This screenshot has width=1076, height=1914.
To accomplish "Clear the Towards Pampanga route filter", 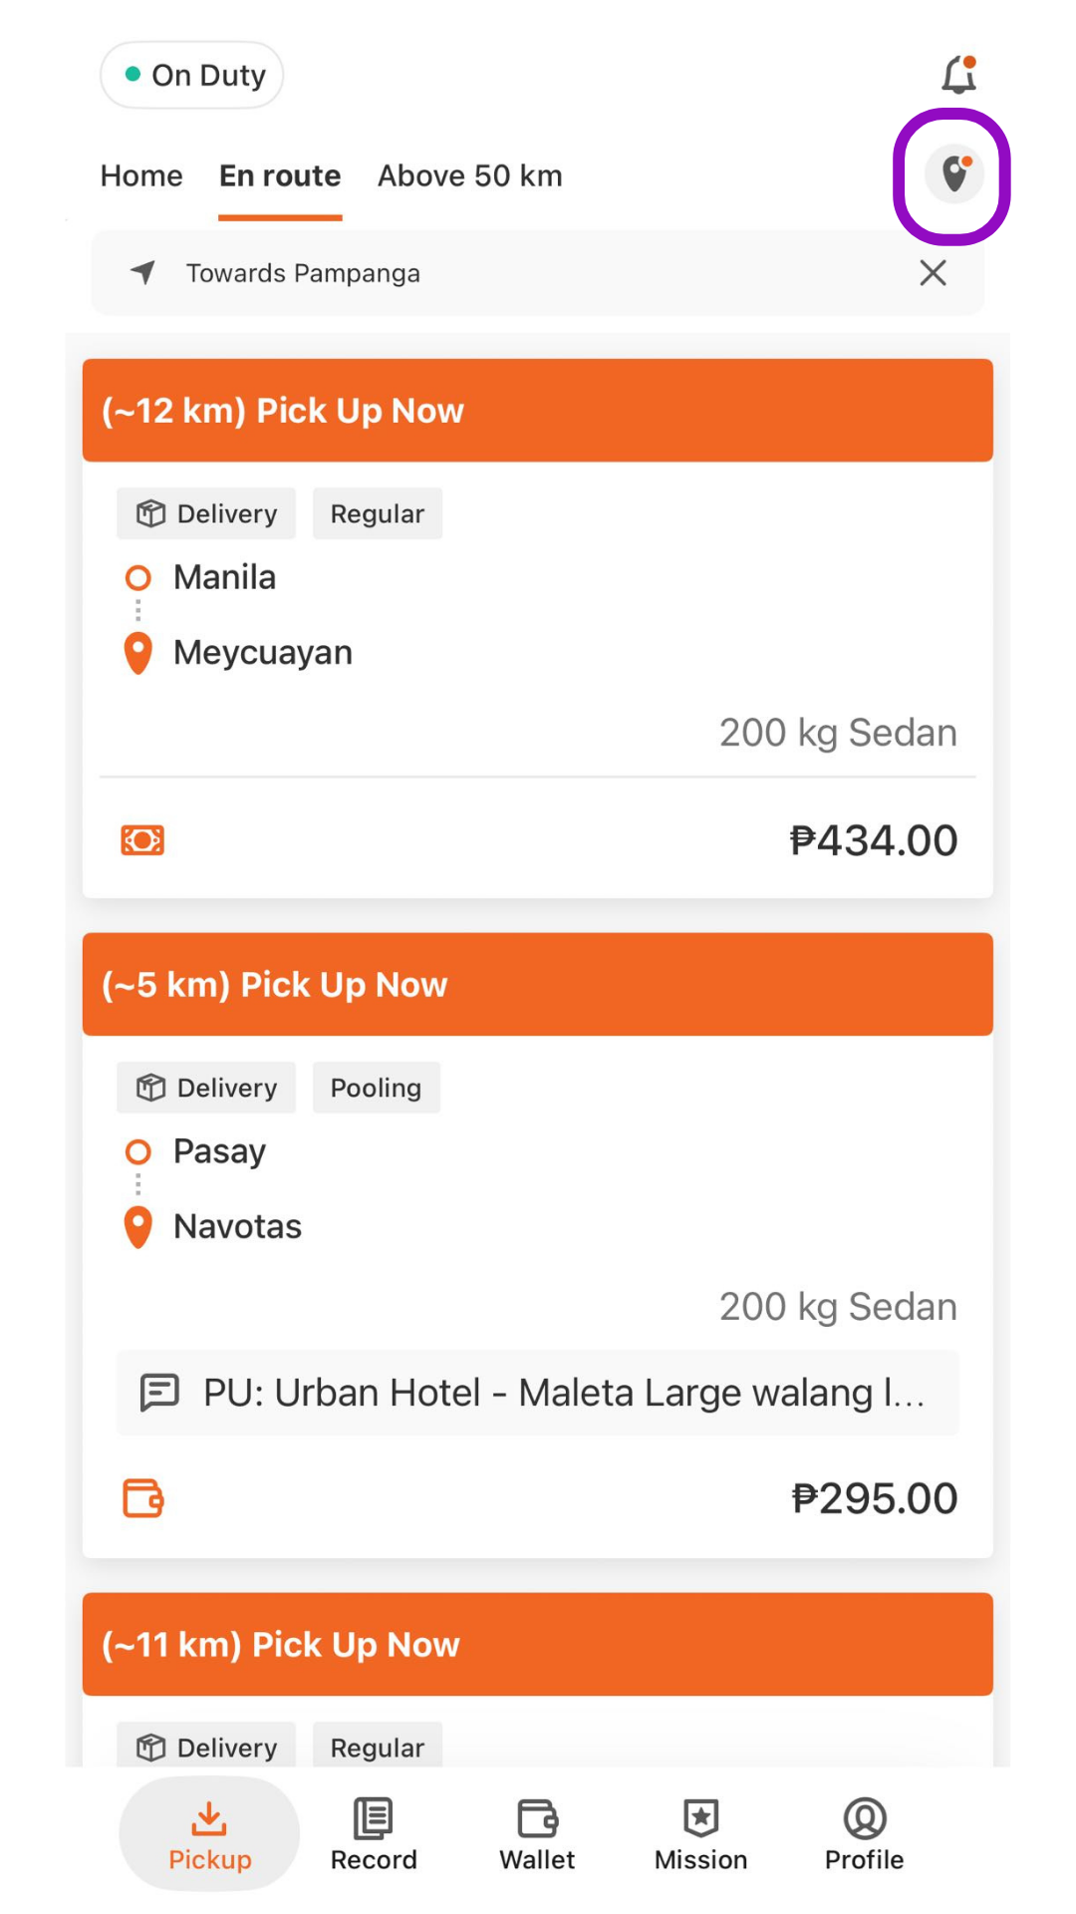I will coord(933,273).
